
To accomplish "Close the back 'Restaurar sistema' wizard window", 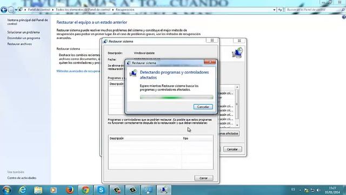I will [239, 41].
